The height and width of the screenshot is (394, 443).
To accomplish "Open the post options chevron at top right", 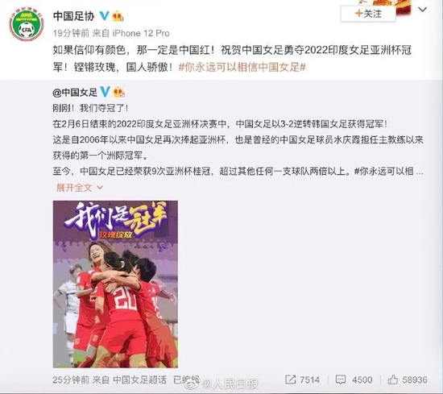I will (422, 10).
